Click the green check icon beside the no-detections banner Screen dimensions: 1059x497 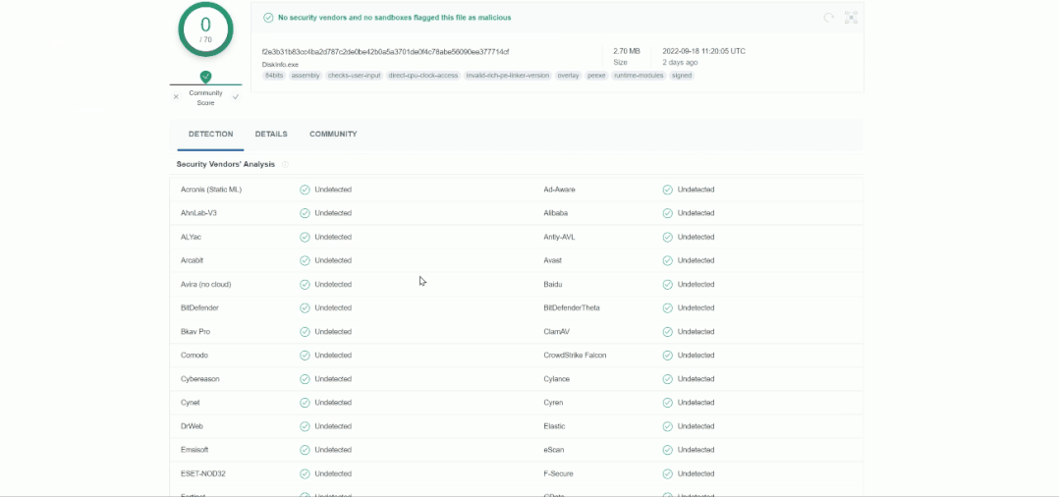[x=269, y=18]
